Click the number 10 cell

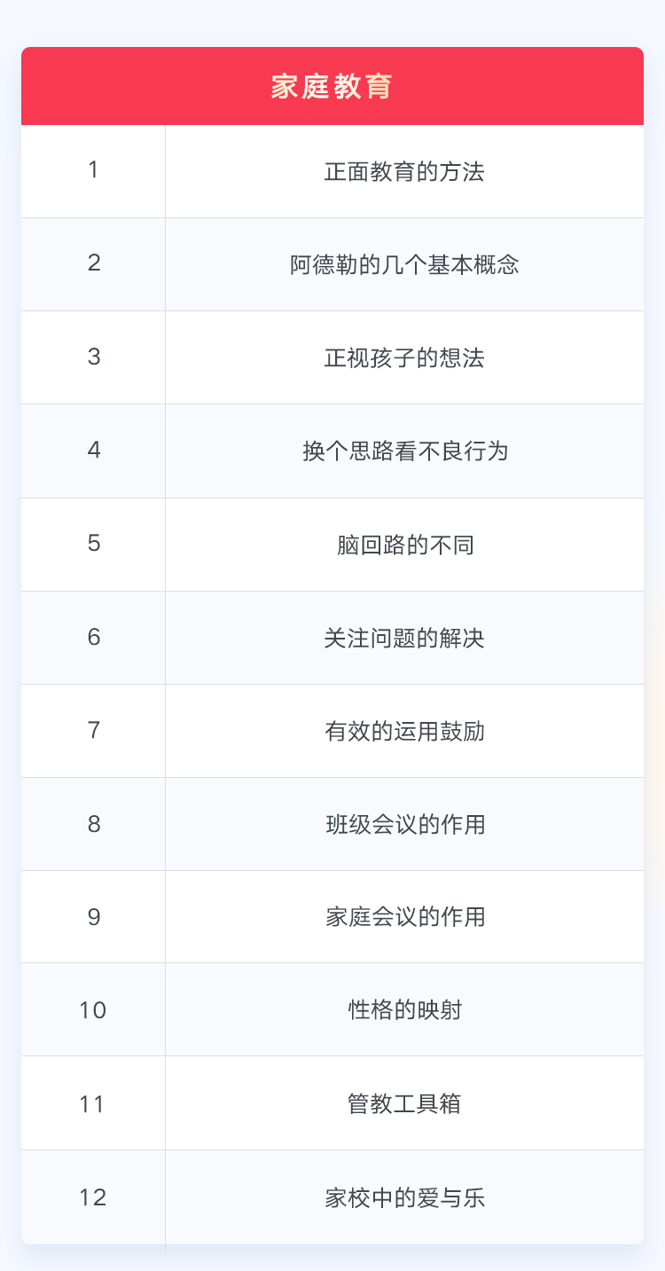pos(93,1009)
